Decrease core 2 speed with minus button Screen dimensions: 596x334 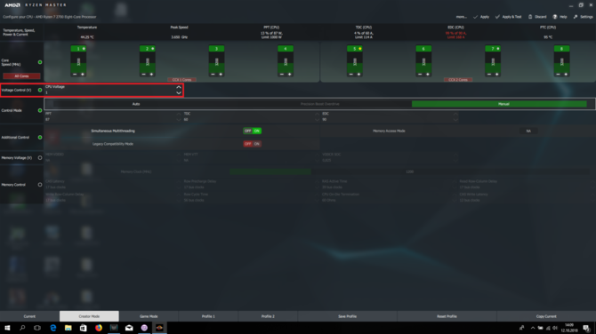click(x=144, y=75)
